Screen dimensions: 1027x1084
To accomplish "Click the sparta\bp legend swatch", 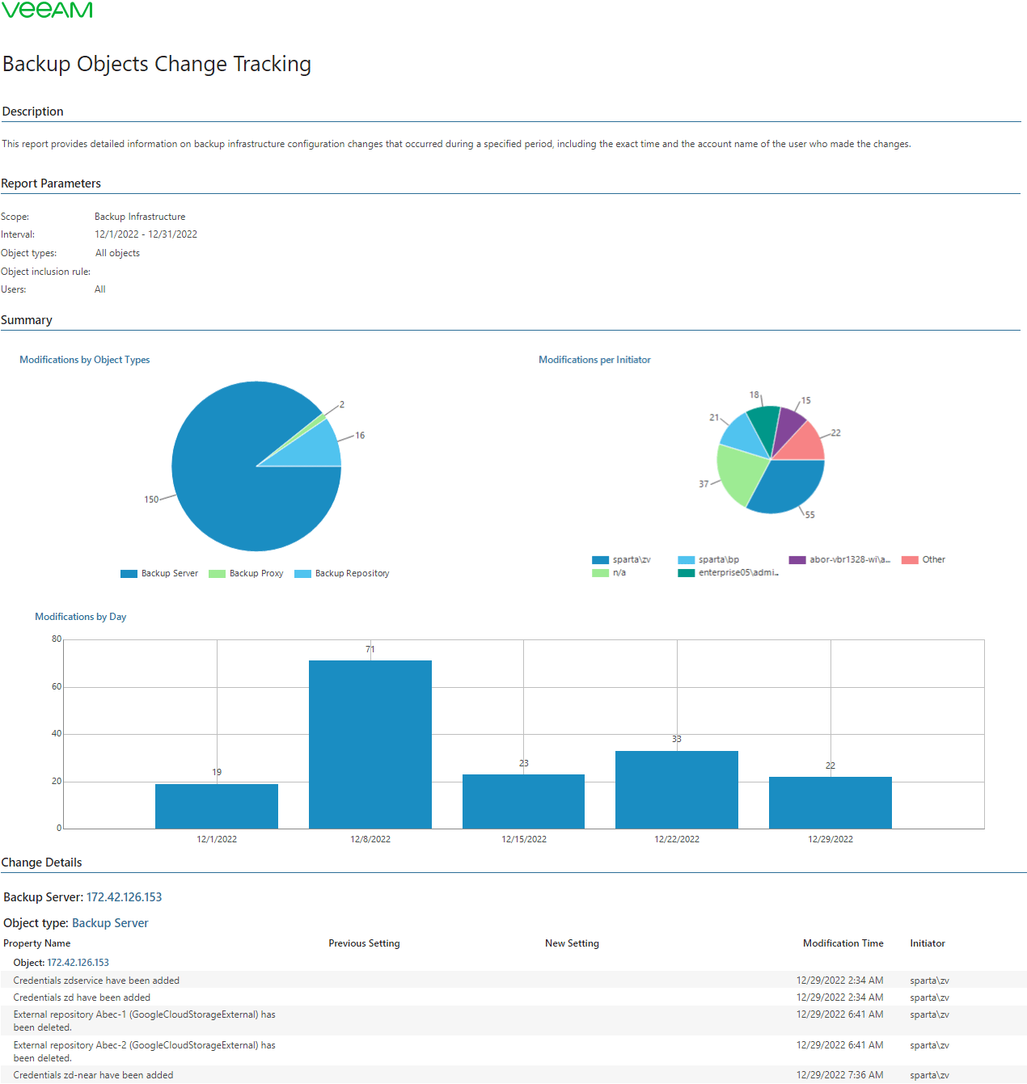I will pos(686,560).
